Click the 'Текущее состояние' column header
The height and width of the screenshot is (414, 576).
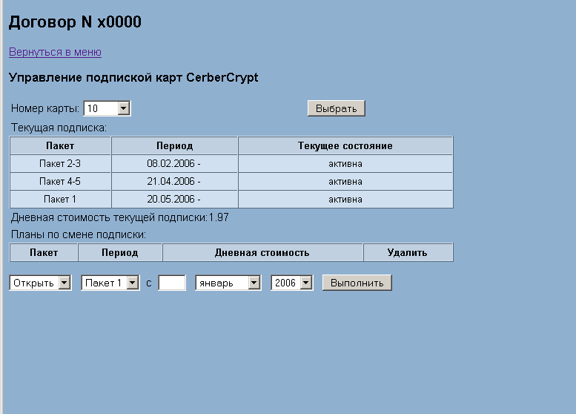(x=345, y=145)
